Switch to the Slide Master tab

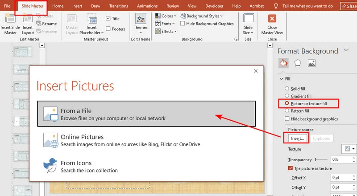(32, 6)
